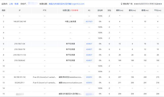
Task: Select IP address 219.158.96.42
Action: [20, 60]
